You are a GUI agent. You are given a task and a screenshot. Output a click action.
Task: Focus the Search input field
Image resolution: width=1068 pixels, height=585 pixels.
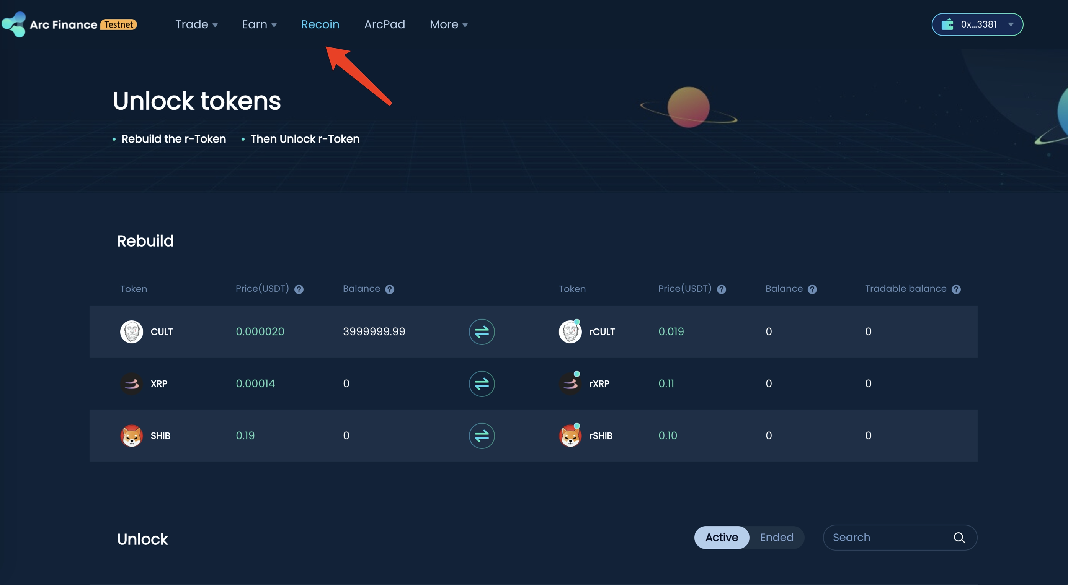coord(887,537)
